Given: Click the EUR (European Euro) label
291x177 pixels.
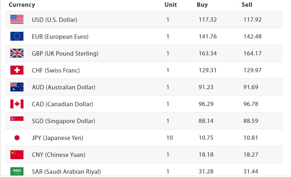Looking at the screenshot, I should (x=60, y=37).
